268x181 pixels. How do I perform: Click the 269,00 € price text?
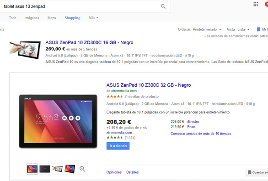click(55, 49)
